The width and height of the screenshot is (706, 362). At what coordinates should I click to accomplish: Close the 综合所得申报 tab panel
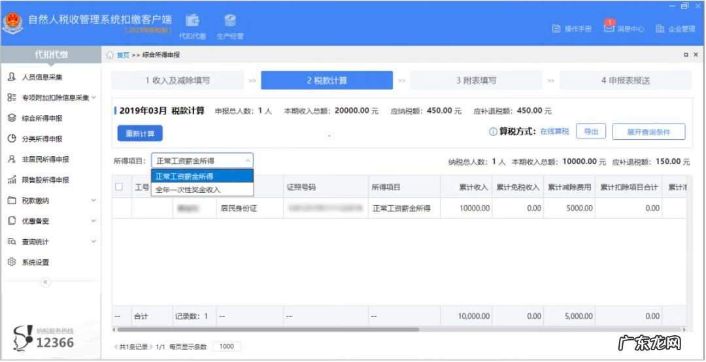point(696,55)
